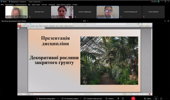Start sharing with Совместный доступ button
Image resolution: width=170 pixels, height=100 pixels.
click(x=93, y=98)
